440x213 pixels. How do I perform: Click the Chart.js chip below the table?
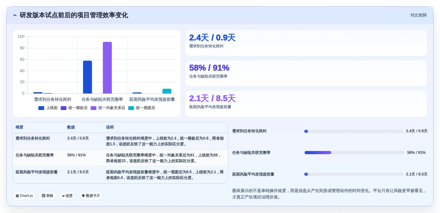pos(24,196)
